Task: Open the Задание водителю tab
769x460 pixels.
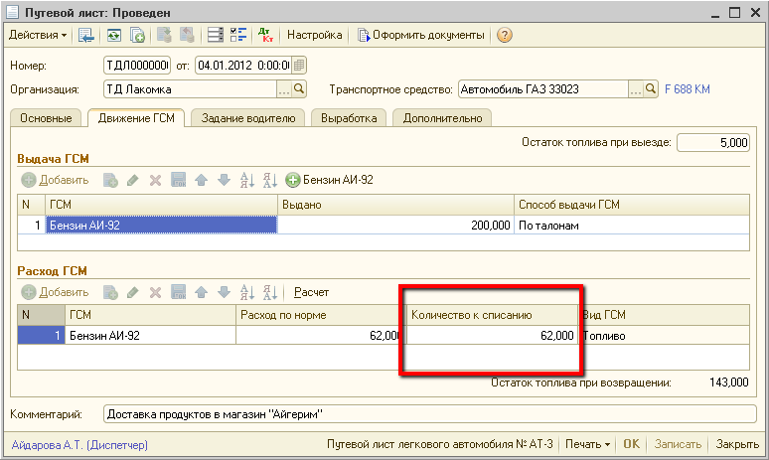Action: click(247, 118)
